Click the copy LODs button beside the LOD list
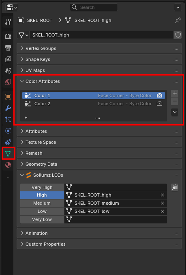This screenshot has width=186, height=275. pos(175,187)
